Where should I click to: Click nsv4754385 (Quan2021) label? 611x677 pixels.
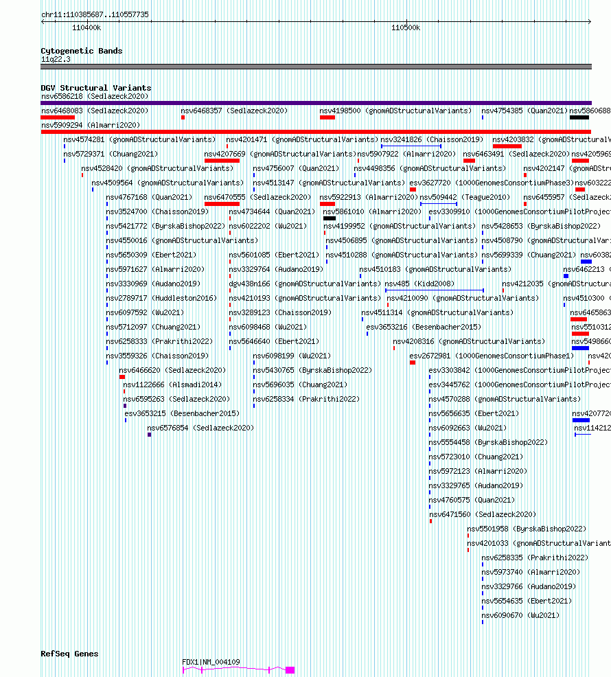(524, 111)
